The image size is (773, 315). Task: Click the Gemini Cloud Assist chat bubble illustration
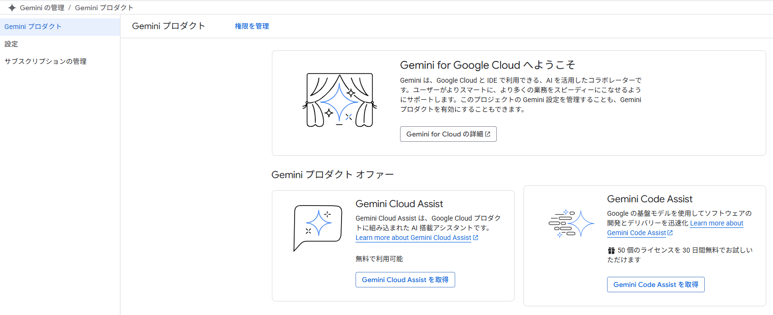click(x=318, y=228)
